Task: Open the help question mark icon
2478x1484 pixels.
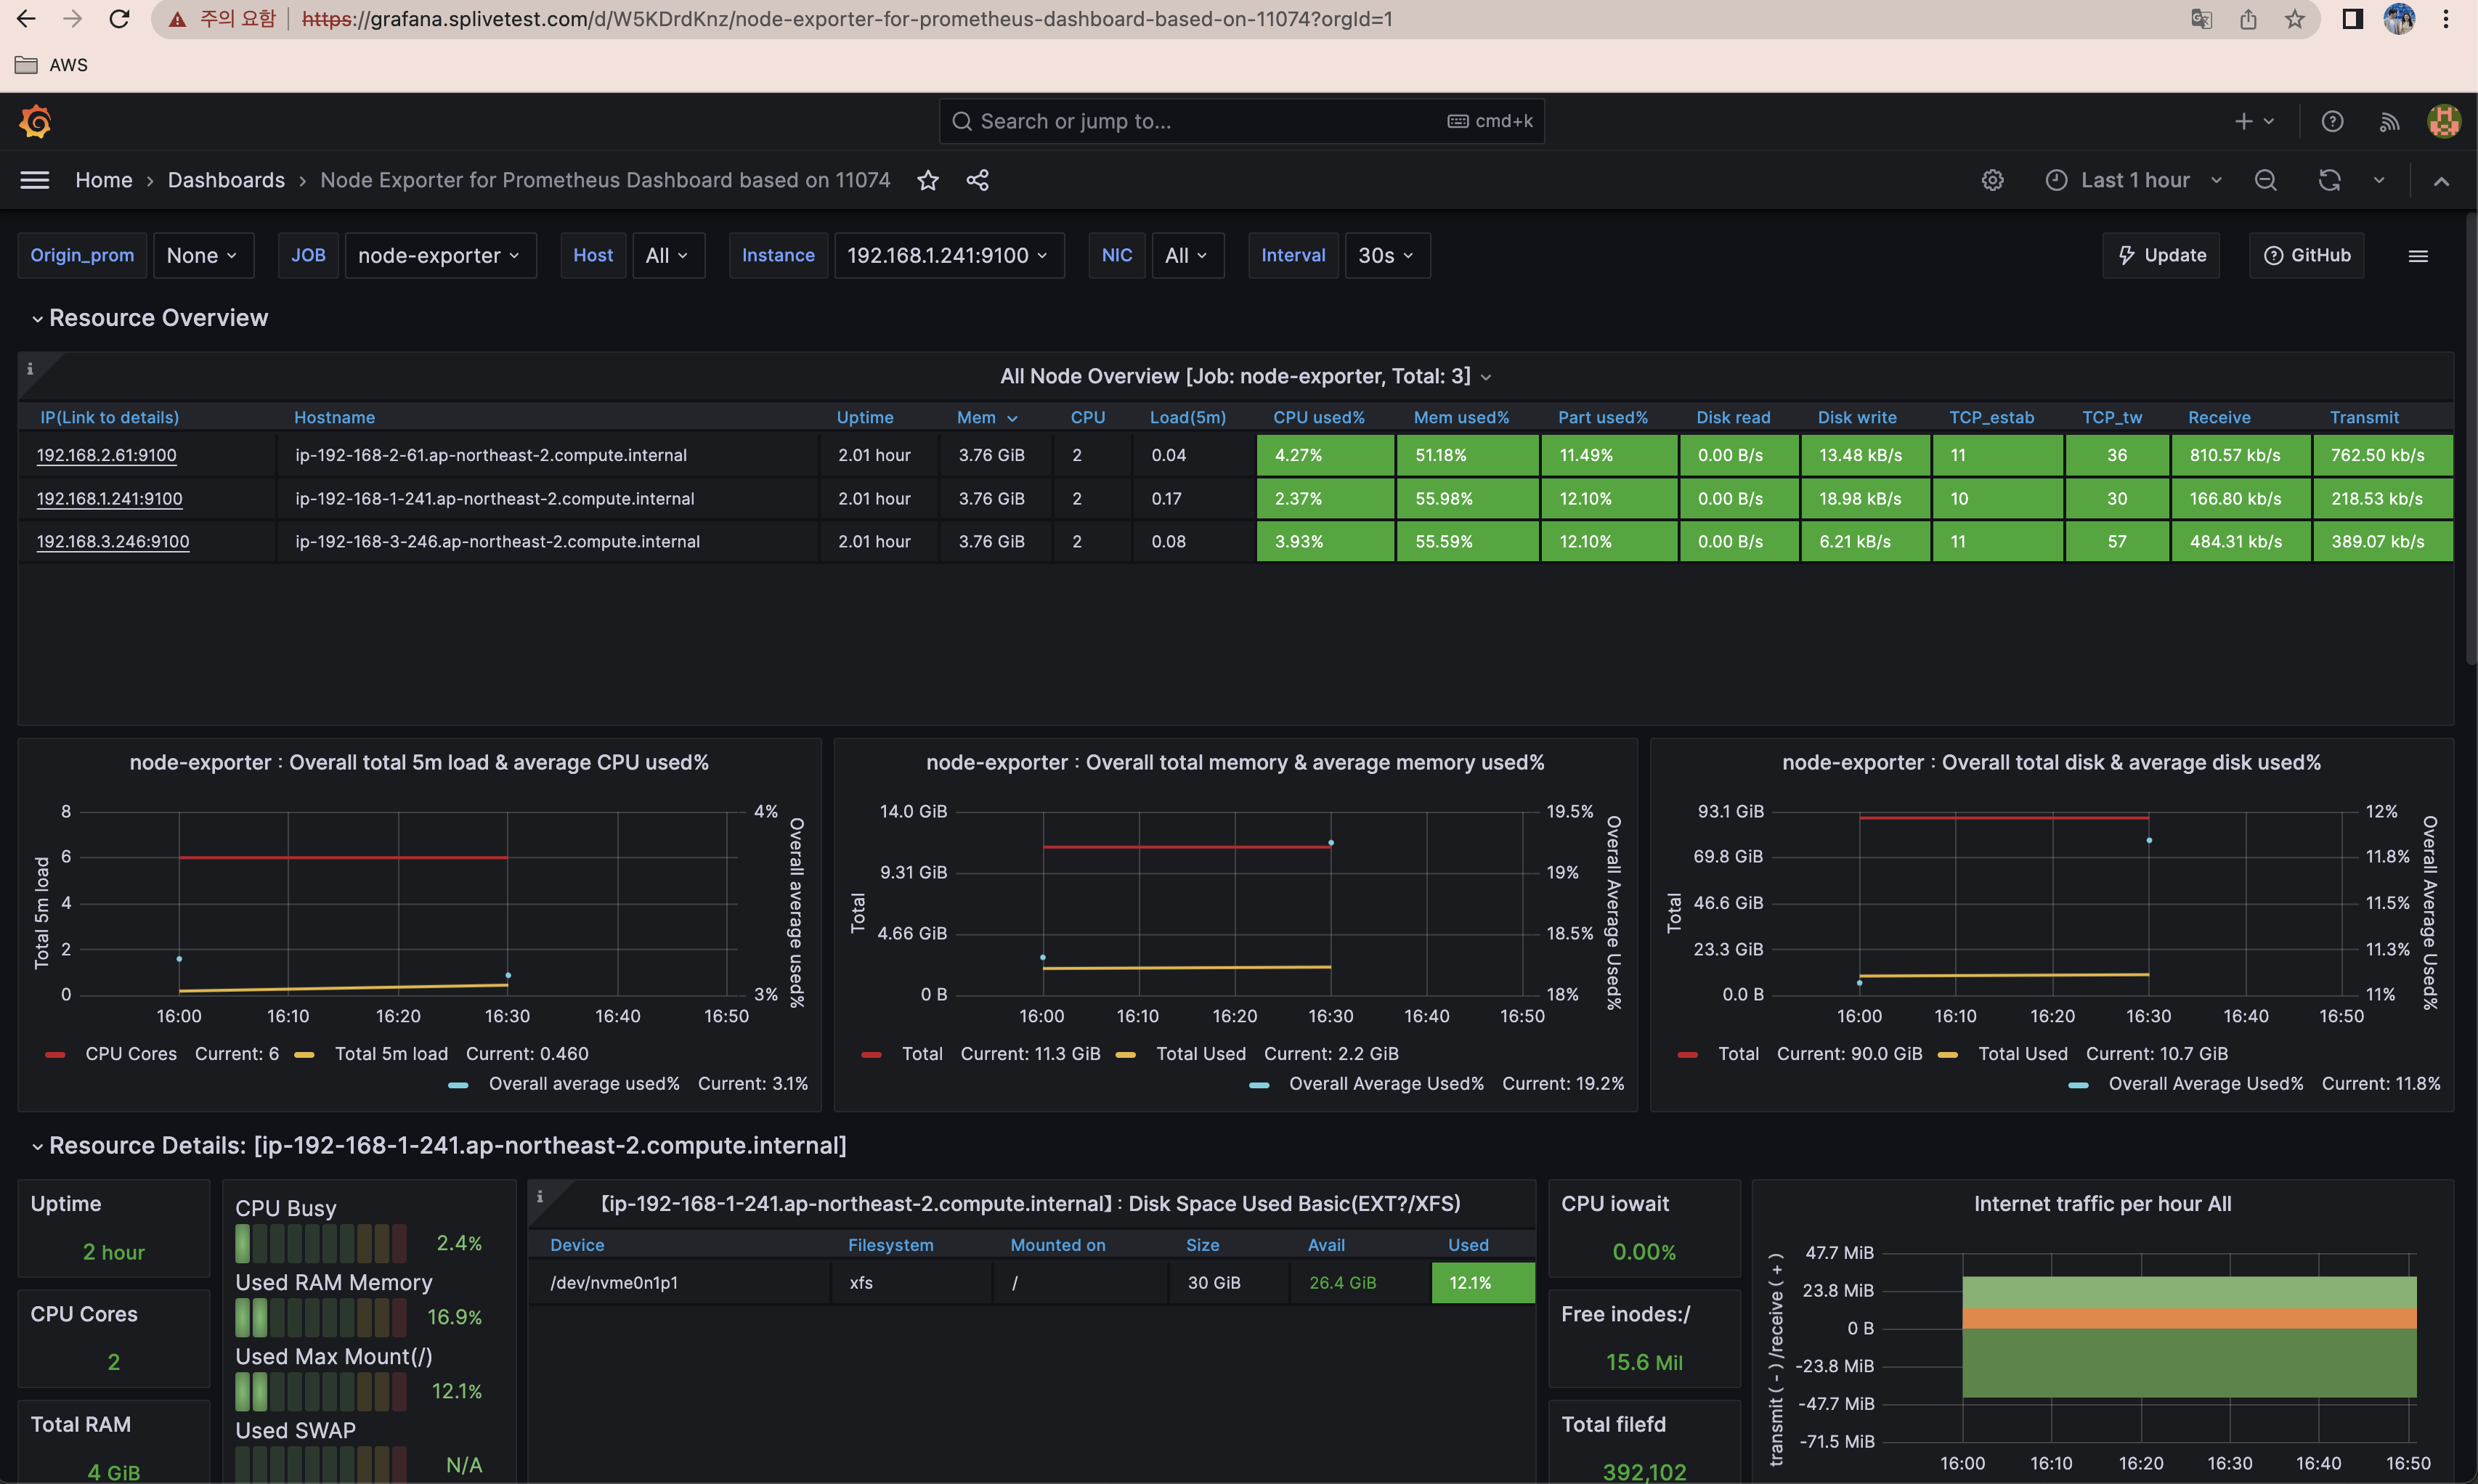Action: click(x=2332, y=121)
